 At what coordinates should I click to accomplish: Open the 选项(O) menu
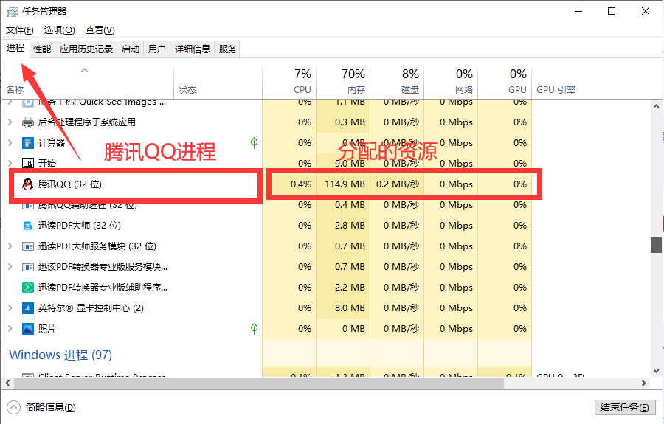coord(59,30)
